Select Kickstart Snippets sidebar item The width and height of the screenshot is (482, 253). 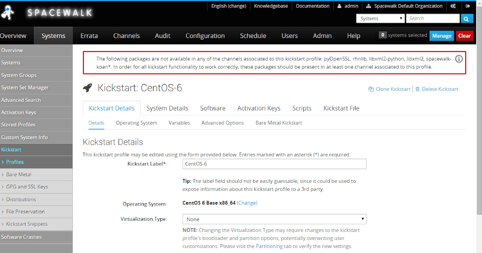36,224
